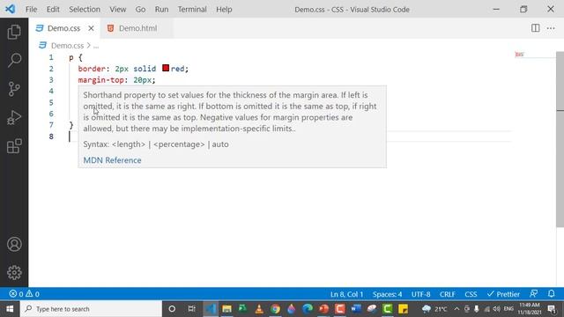Image resolution: width=564 pixels, height=317 pixels.
Task: Open the Run and Debug view
Action: point(14,117)
